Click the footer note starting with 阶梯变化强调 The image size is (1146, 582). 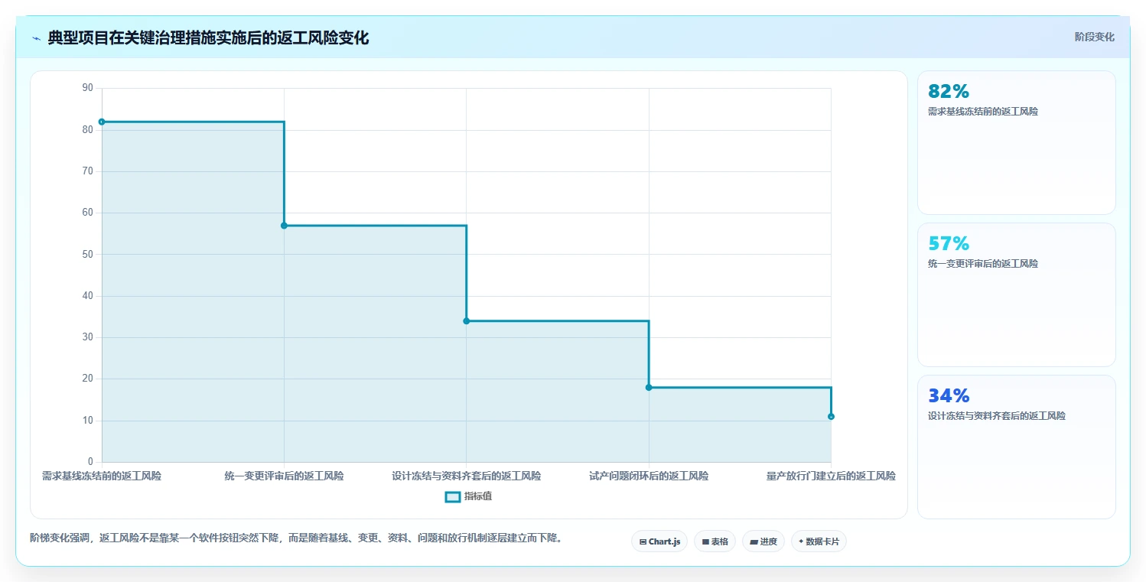point(298,538)
